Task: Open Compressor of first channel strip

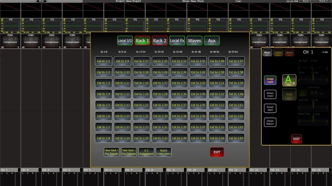Action: (x=10, y=42)
